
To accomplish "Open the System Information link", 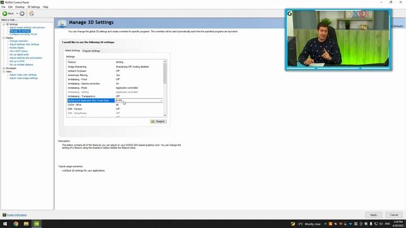I will point(17,215).
